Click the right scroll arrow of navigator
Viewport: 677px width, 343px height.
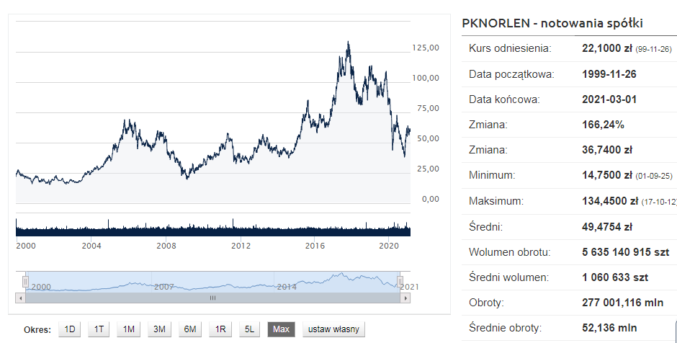coord(403,297)
